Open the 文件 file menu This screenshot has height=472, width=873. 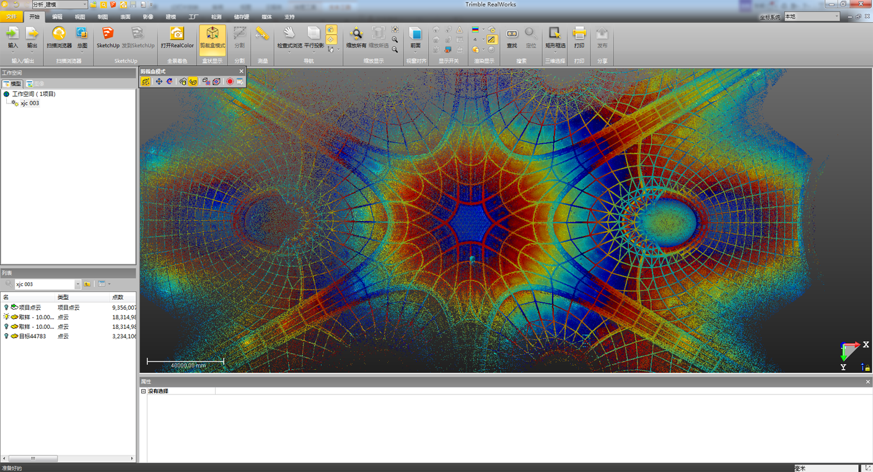11,17
